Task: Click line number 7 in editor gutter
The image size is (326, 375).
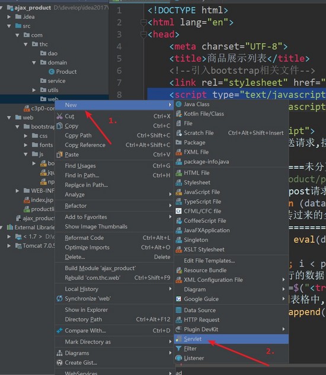Action: pyautogui.click(x=119, y=83)
